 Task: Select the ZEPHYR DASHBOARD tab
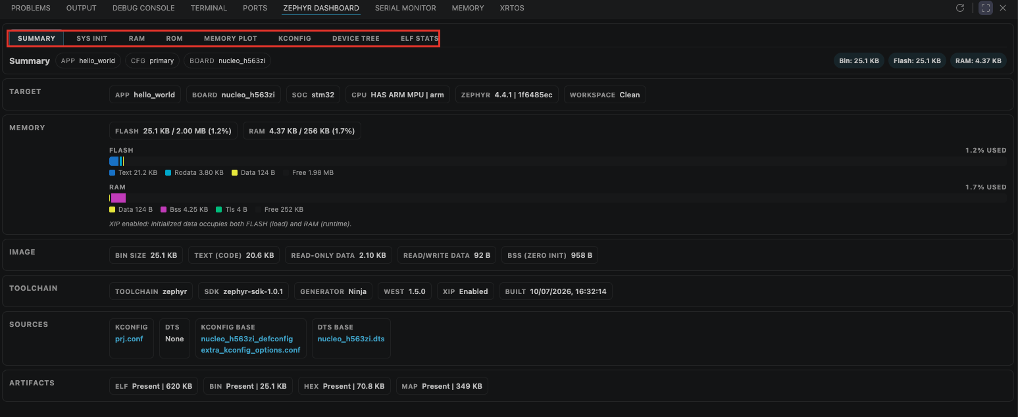tap(321, 8)
